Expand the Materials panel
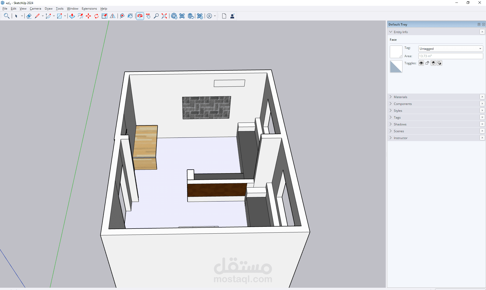Screen dimensions: 486x290 pyautogui.click(x=400, y=97)
